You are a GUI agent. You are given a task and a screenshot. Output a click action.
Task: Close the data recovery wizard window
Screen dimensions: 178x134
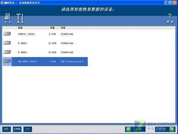tap(175, 3)
